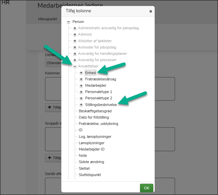Select the Sluttidspunkt field
This screenshot has height=195, width=218.
click(90, 175)
